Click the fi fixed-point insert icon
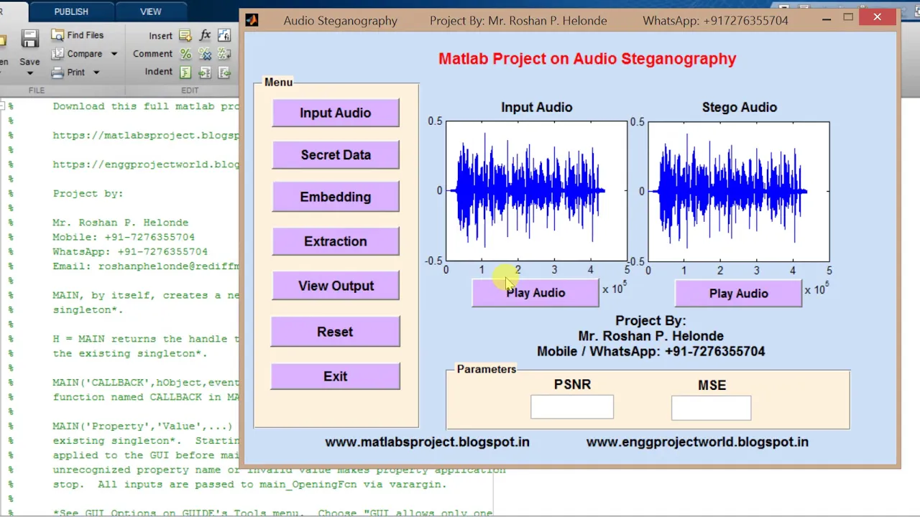 (224, 35)
